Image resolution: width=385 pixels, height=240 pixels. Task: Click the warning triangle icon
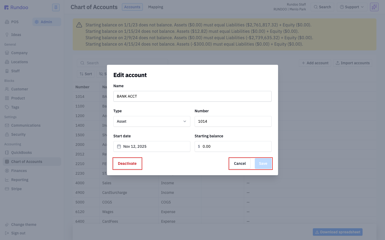79,25
